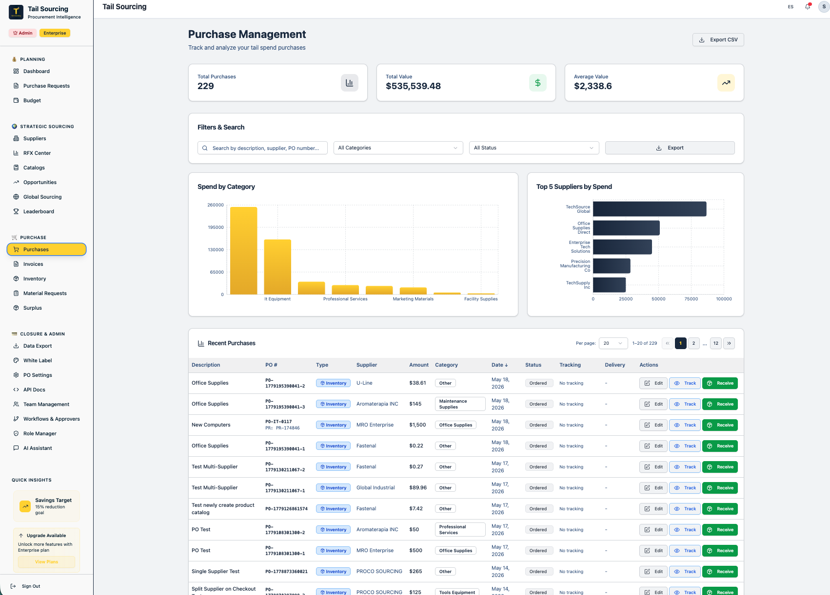830x595 pixels.
Task: Go to page 2 of purchases
Action: click(x=693, y=343)
